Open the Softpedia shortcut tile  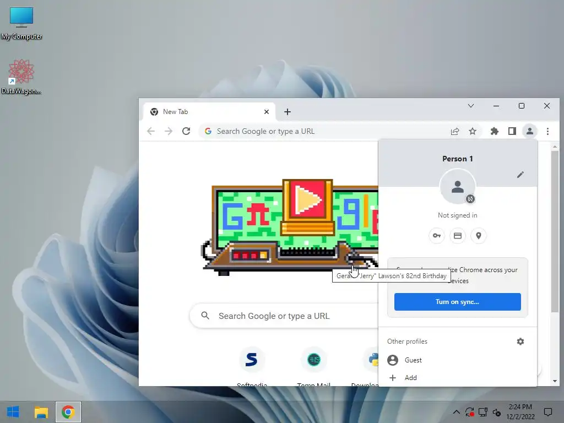click(252, 367)
